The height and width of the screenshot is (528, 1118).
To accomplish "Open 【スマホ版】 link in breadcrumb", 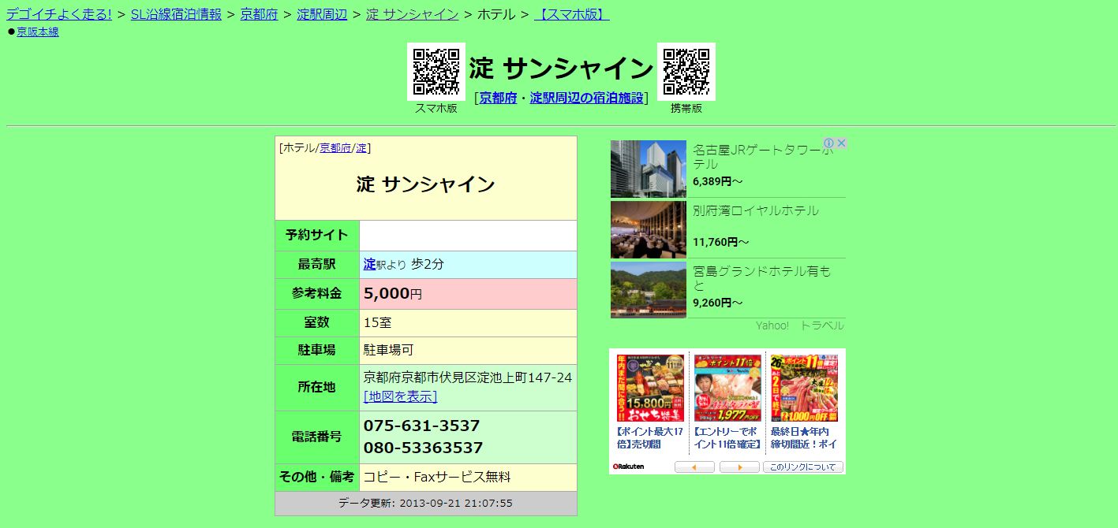I will pos(571,14).
